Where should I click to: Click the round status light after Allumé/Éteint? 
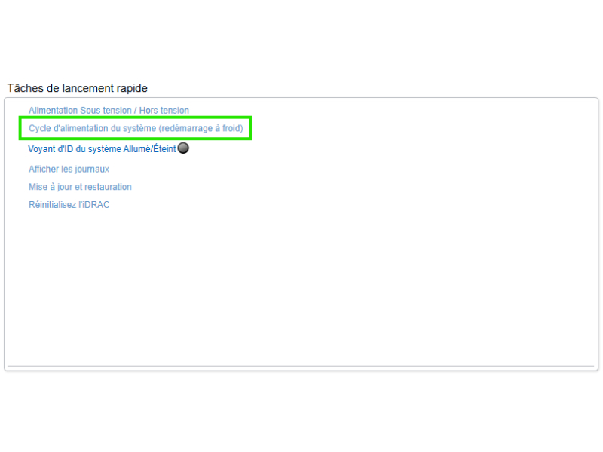tap(182, 148)
